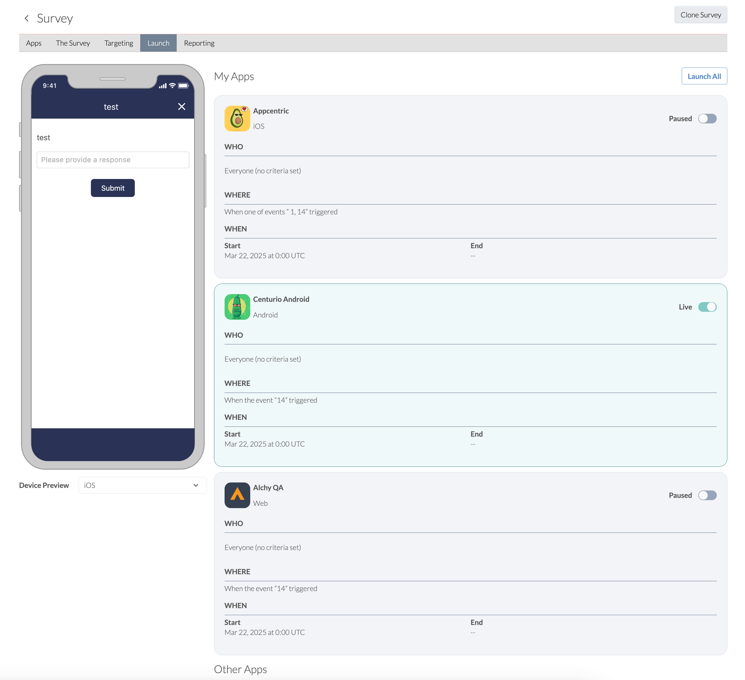Go to The Survey tab

tap(73, 43)
